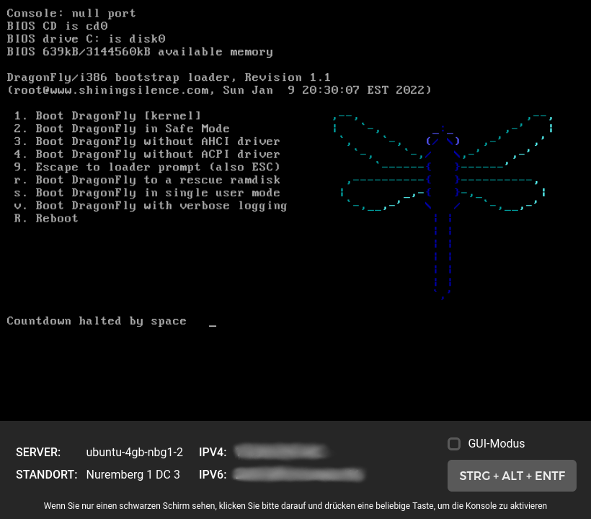Click the 'R. Reboot' line
591x519 pixels.
pos(46,219)
